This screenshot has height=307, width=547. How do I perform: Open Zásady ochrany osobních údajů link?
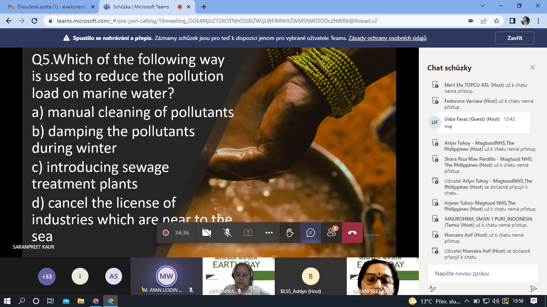coord(387,38)
